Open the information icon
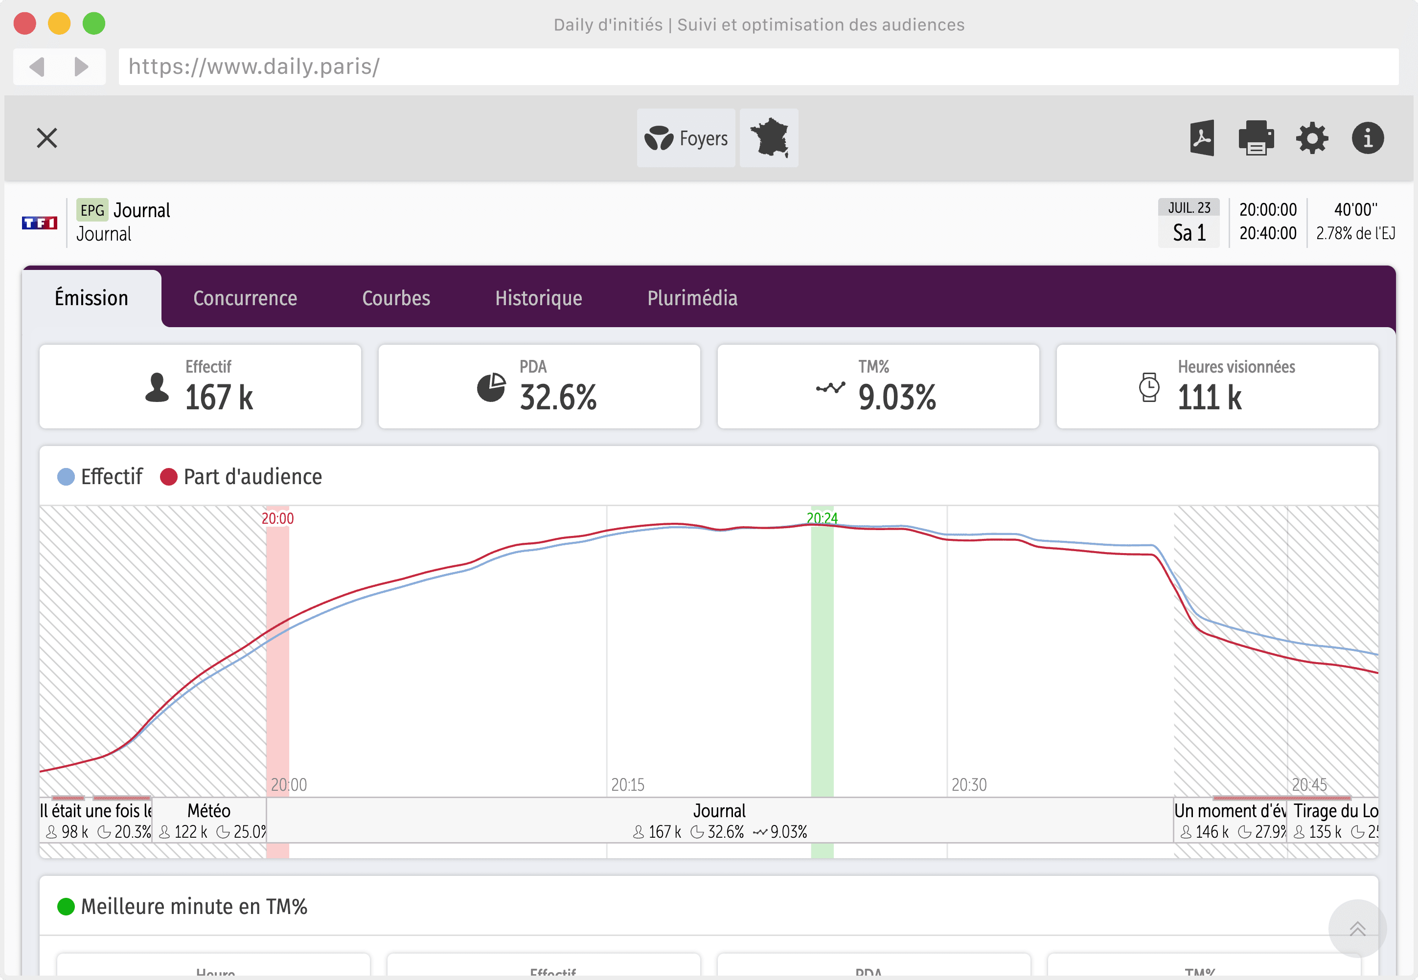This screenshot has width=1418, height=980. (1368, 138)
